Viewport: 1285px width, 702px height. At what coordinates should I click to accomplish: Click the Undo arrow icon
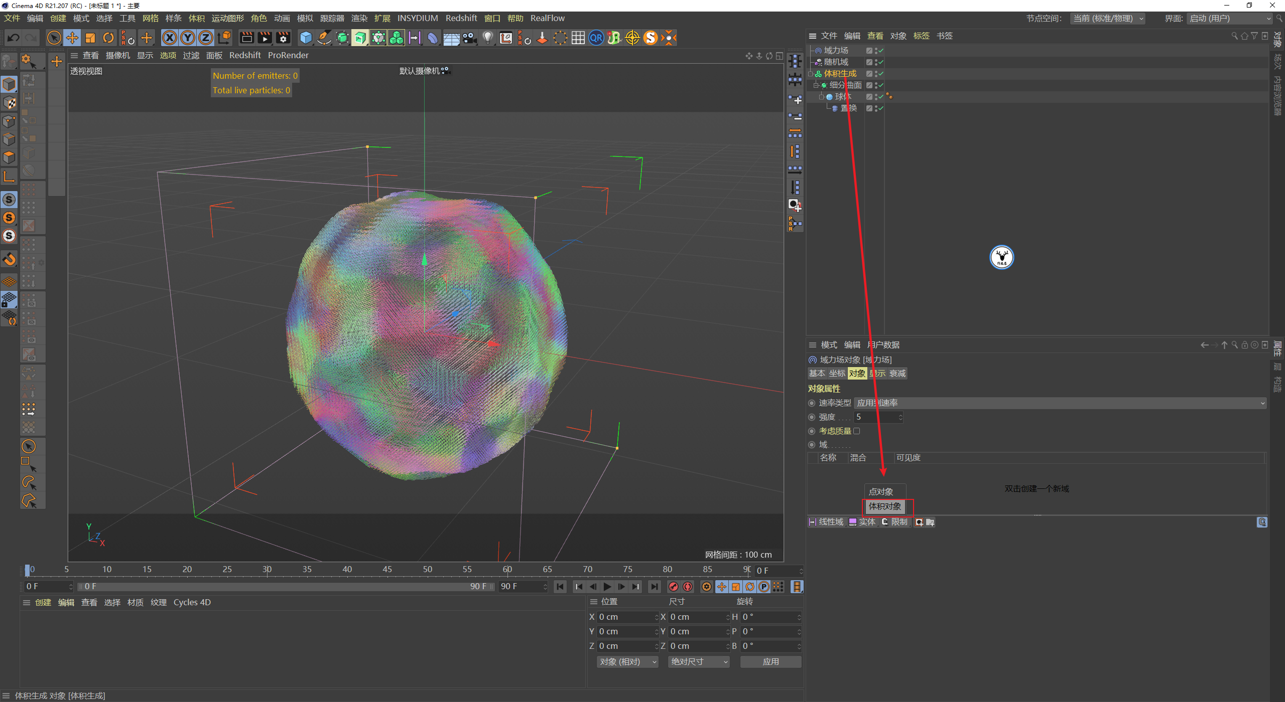14,38
